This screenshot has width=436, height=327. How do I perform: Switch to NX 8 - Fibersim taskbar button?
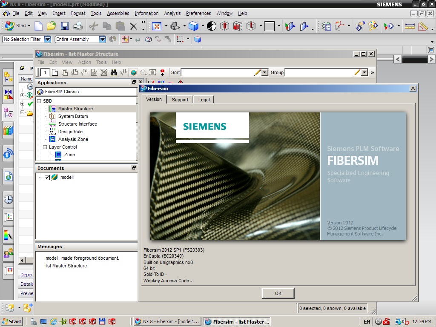(x=167, y=322)
